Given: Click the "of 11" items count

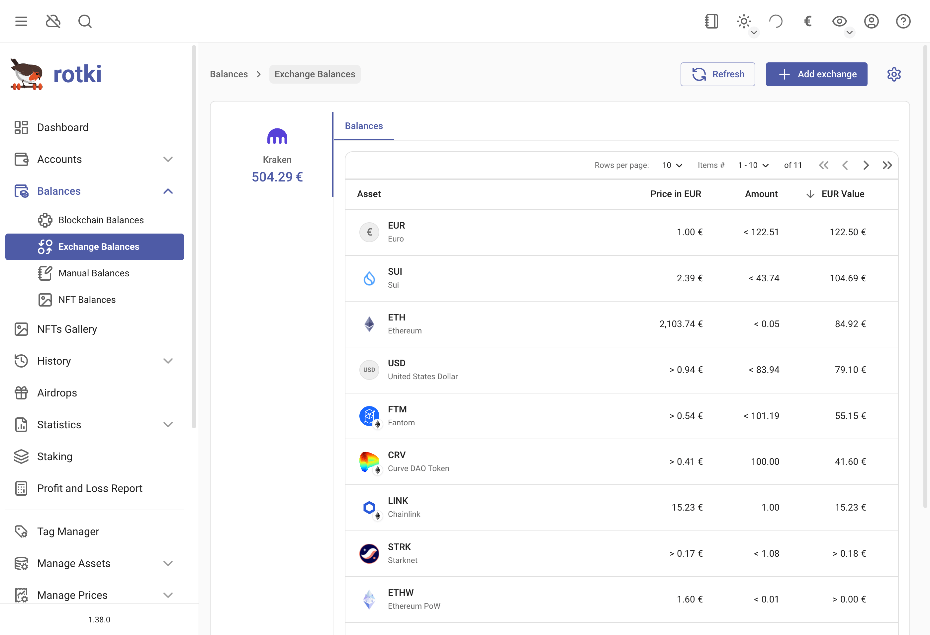Looking at the screenshot, I should pos(793,166).
